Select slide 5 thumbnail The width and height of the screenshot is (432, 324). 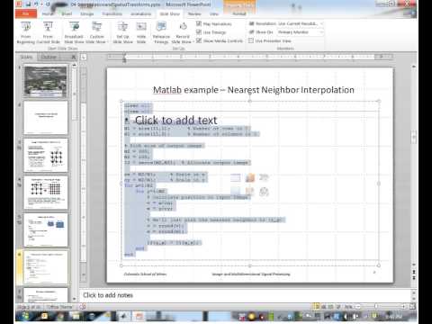46,229
